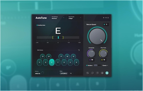Click the Retune Speed value field
This screenshot has height=91, width=143.
(x=106, y=24)
